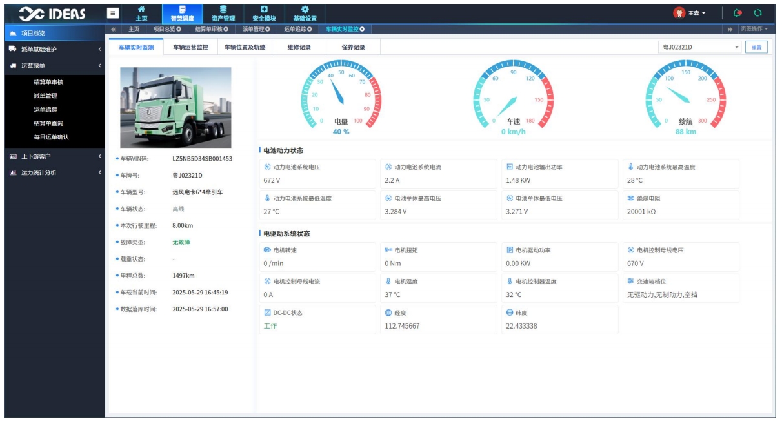Click the 电机扭矩 icon
Viewport: 782px width, 421px height.
click(x=388, y=250)
